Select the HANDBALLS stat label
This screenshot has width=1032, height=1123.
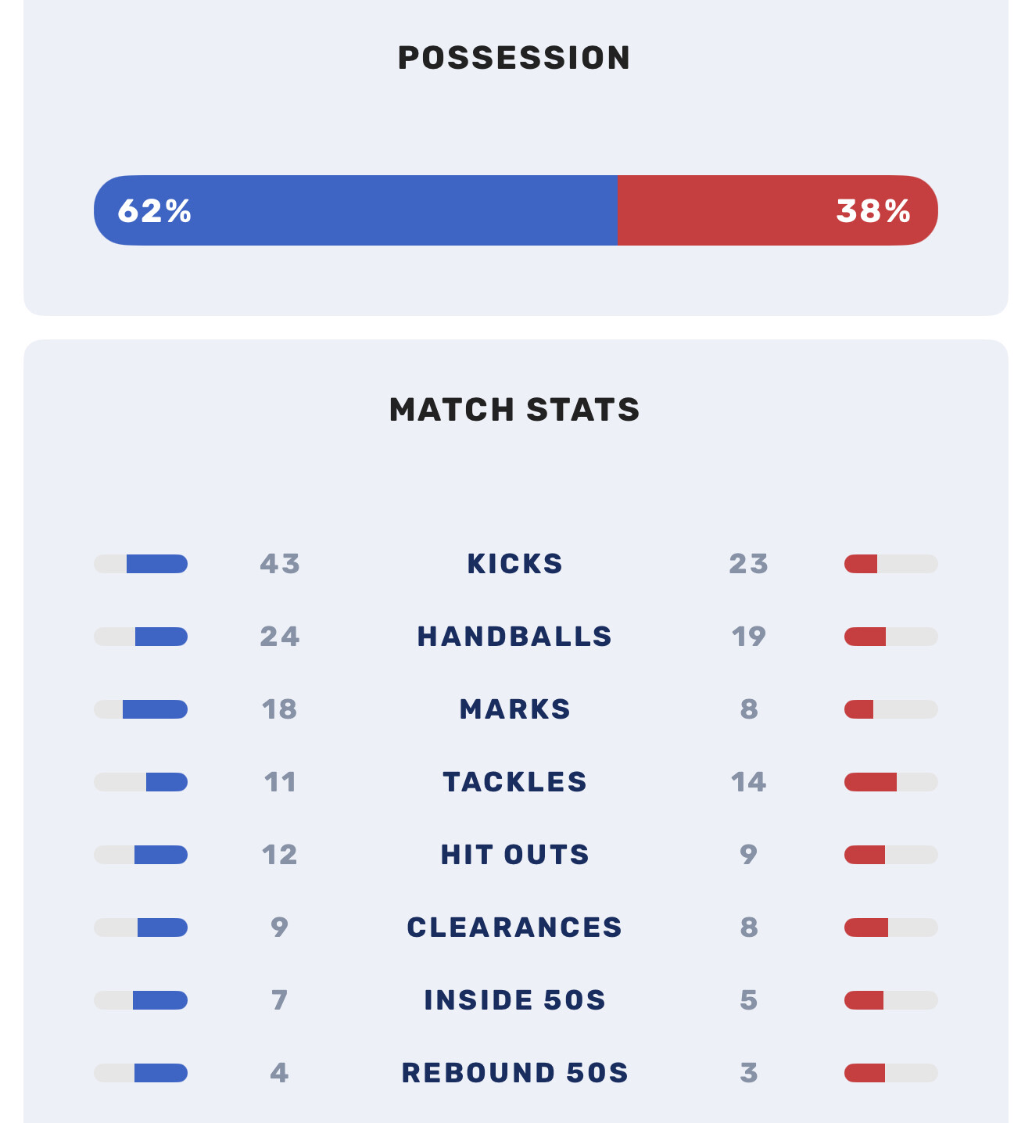pos(514,637)
